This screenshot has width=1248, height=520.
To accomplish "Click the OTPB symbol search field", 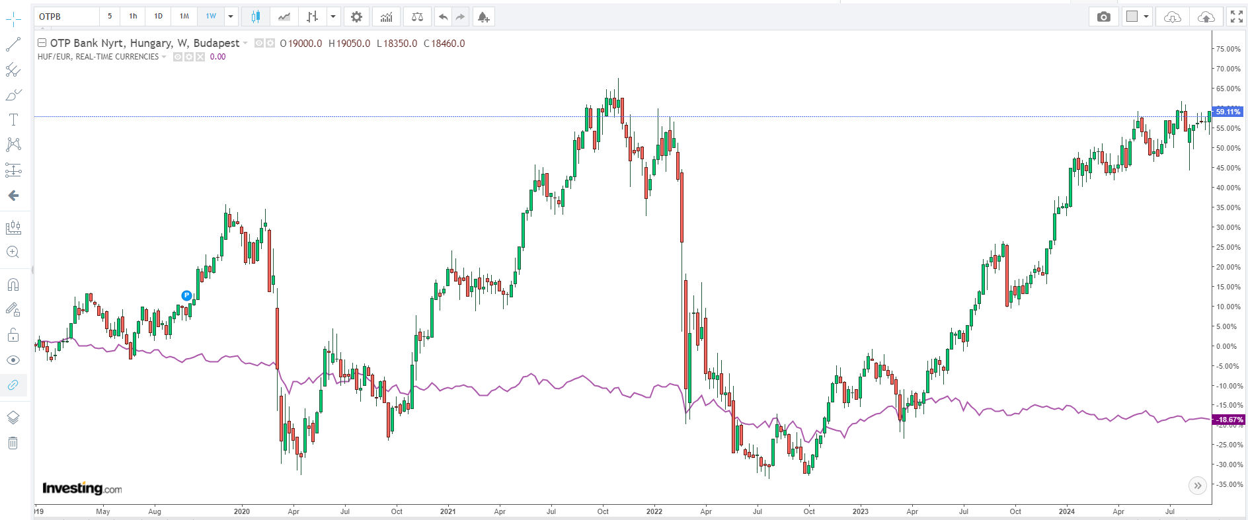I will point(66,17).
